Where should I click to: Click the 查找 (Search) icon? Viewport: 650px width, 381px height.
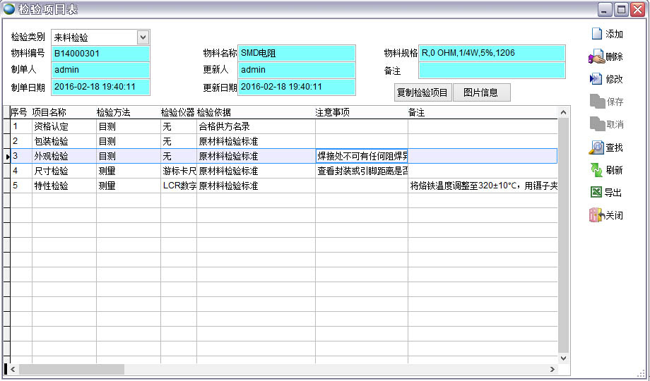pos(596,147)
